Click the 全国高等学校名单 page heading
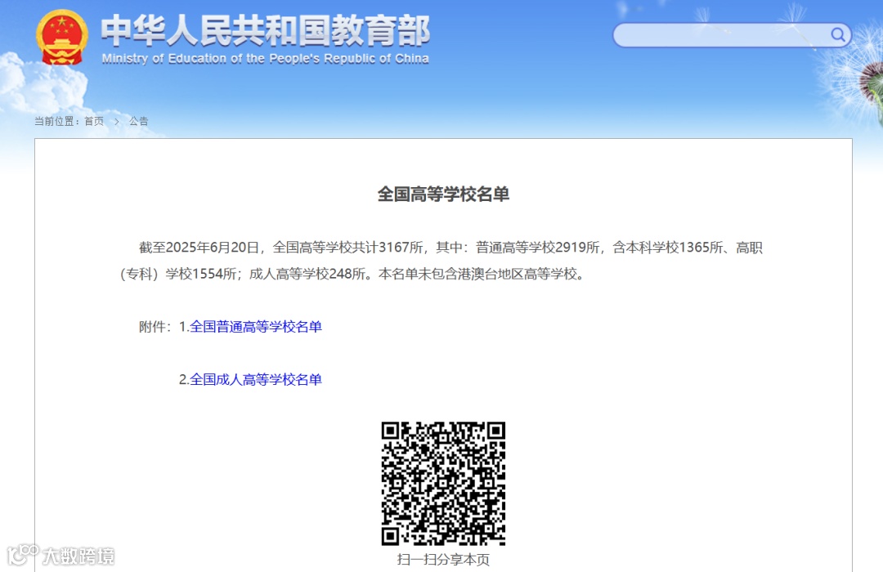Viewport: 883px width, 572px height. coord(443,194)
